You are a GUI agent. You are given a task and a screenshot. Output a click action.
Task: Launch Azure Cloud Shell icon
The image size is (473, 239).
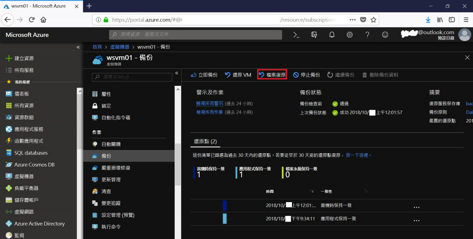296,35
